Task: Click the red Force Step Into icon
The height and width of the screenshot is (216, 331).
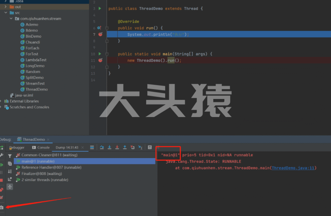Action: click(117, 147)
